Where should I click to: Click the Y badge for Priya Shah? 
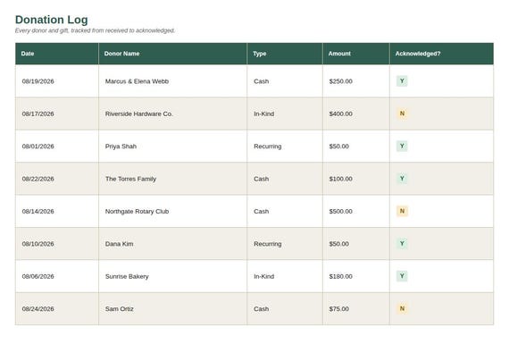(402, 146)
